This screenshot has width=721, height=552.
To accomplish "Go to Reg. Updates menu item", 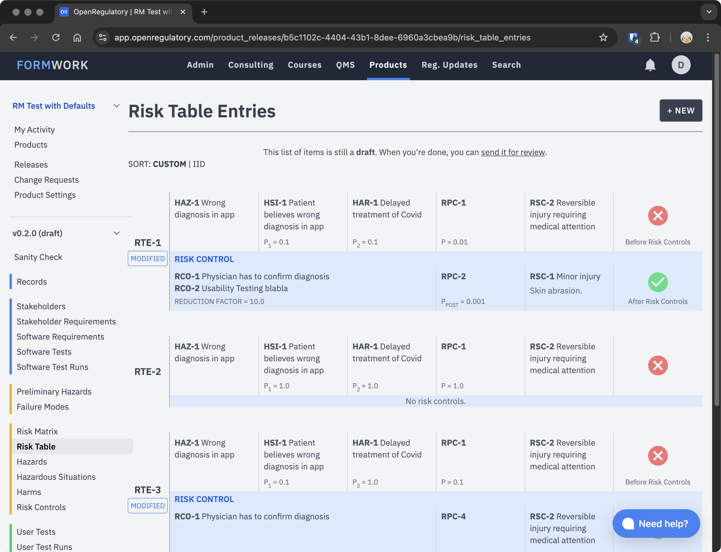I will pyautogui.click(x=449, y=65).
